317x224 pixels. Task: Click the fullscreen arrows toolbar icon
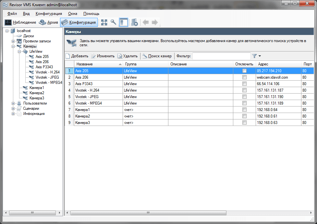(x=104, y=22)
